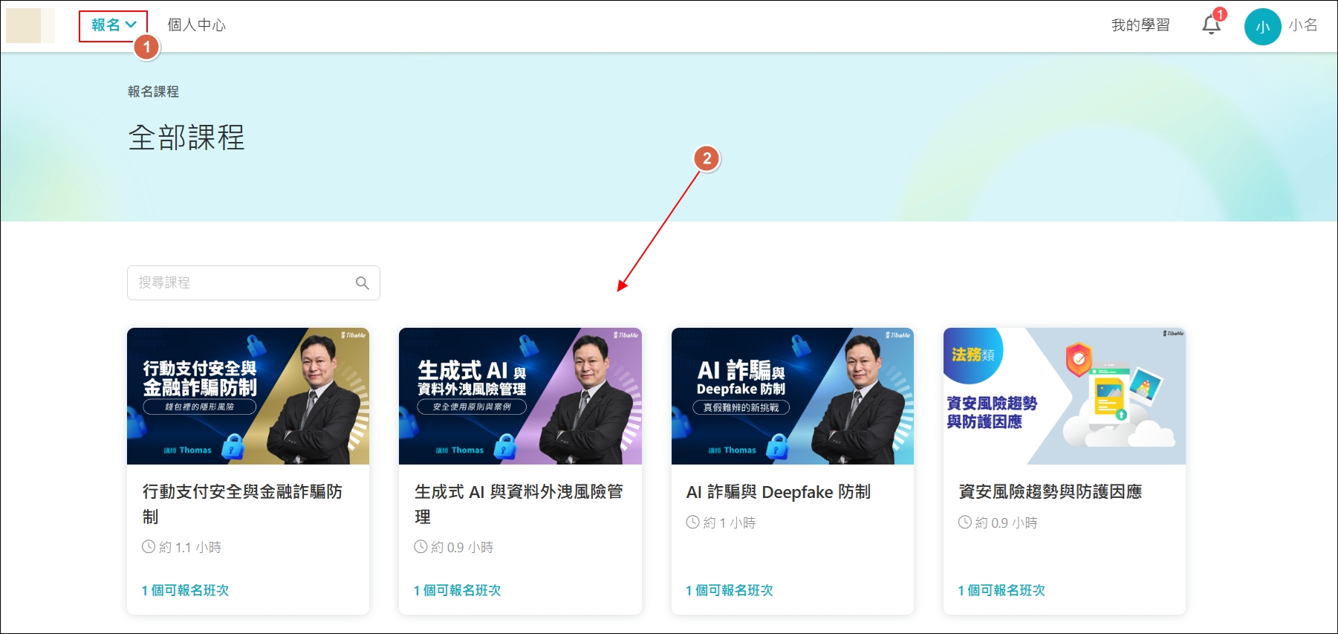Expand the 報名 dropdown menu
The image size is (1338, 634).
[113, 25]
